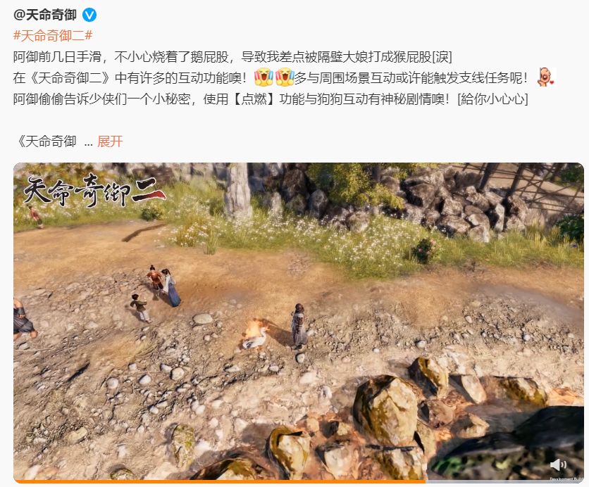This screenshot has height=487, width=589.
Task: Click the second crying-laughing emoji
Action: [285, 77]
